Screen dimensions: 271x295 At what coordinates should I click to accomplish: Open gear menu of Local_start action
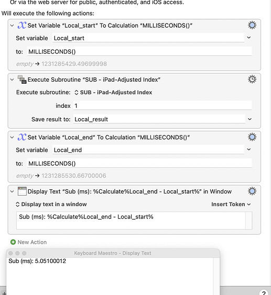[252, 25]
